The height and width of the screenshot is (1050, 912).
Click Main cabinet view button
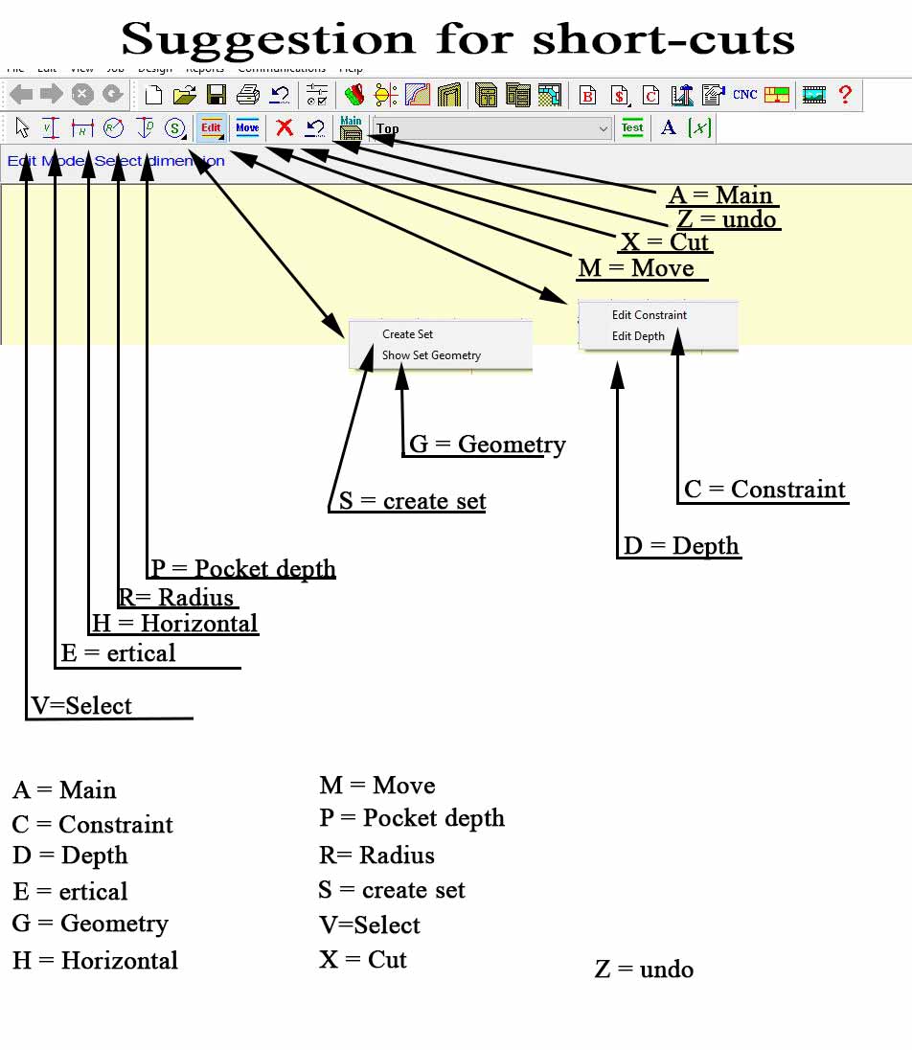click(x=351, y=127)
